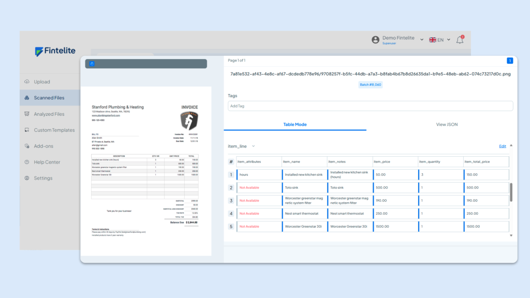Click the Demo Fintelite user avatar
530x298 pixels.
click(x=376, y=40)
